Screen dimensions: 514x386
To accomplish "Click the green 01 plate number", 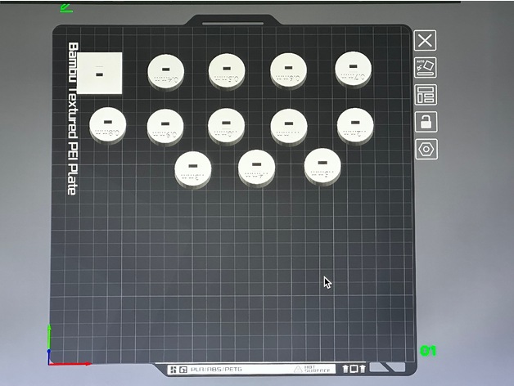I will (426, 351).
